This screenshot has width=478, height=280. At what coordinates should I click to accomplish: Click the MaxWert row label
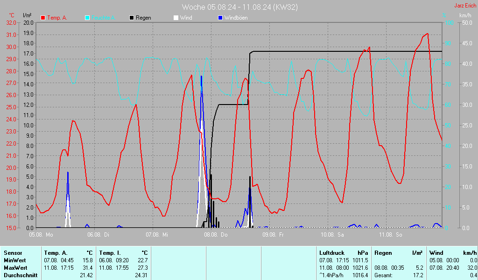point(15,268)
